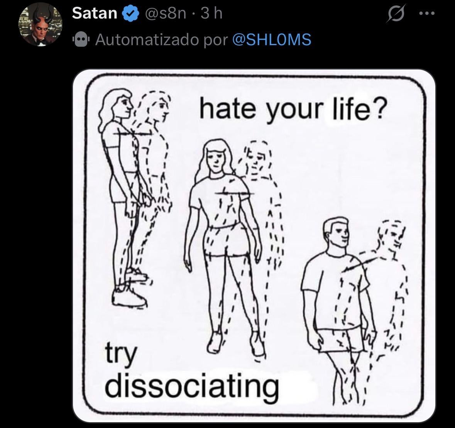Viewport: 455px width, 428px height.
Task: Open post via the 3 h timestamp
Action: coord(211,14)
